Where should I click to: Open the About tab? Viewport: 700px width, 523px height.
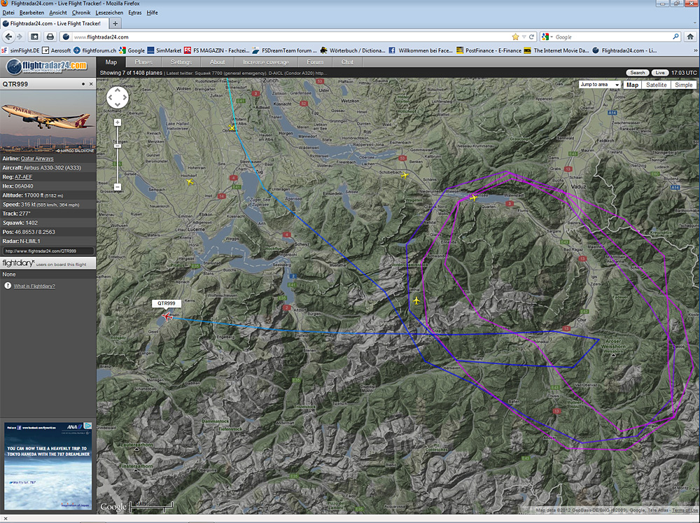click(x=218, y=62)
